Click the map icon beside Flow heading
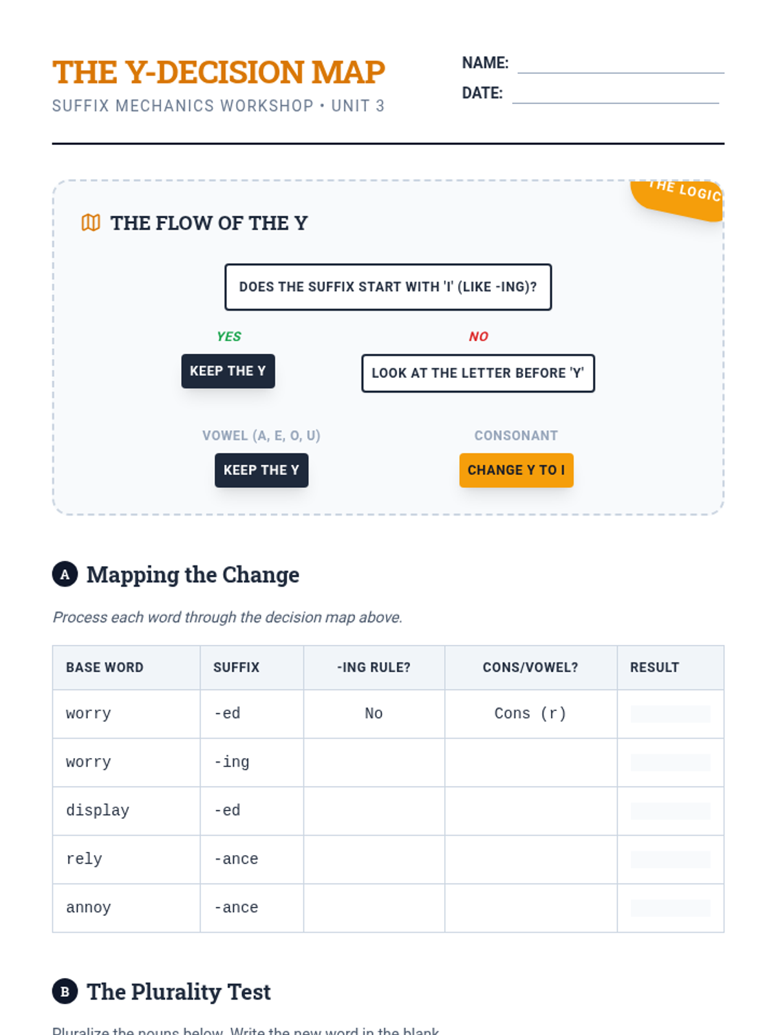The height and width of the screenshot is (1035, 776). coord(91,223)
